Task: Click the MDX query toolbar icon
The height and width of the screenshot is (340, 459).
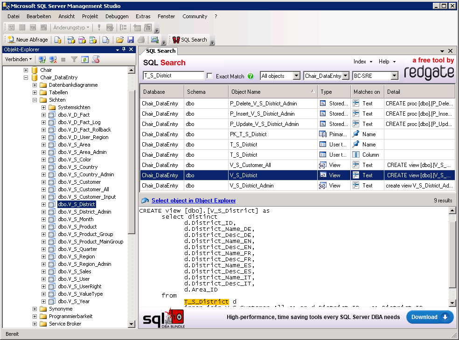Action: click(71, 40)
